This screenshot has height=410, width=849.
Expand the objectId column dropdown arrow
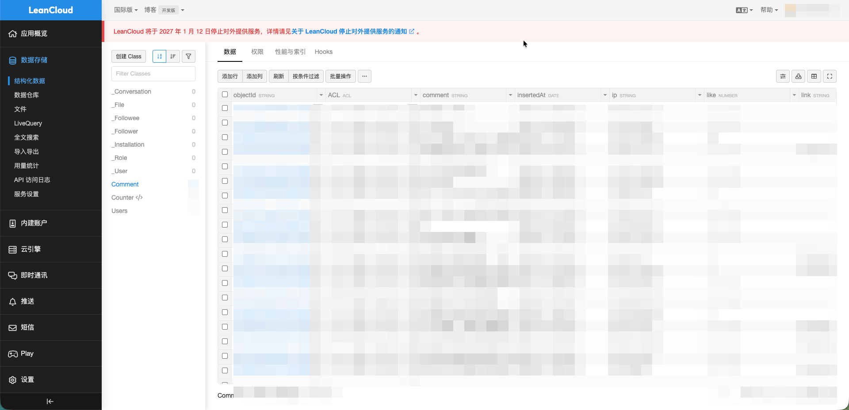(x=321, y=95)
